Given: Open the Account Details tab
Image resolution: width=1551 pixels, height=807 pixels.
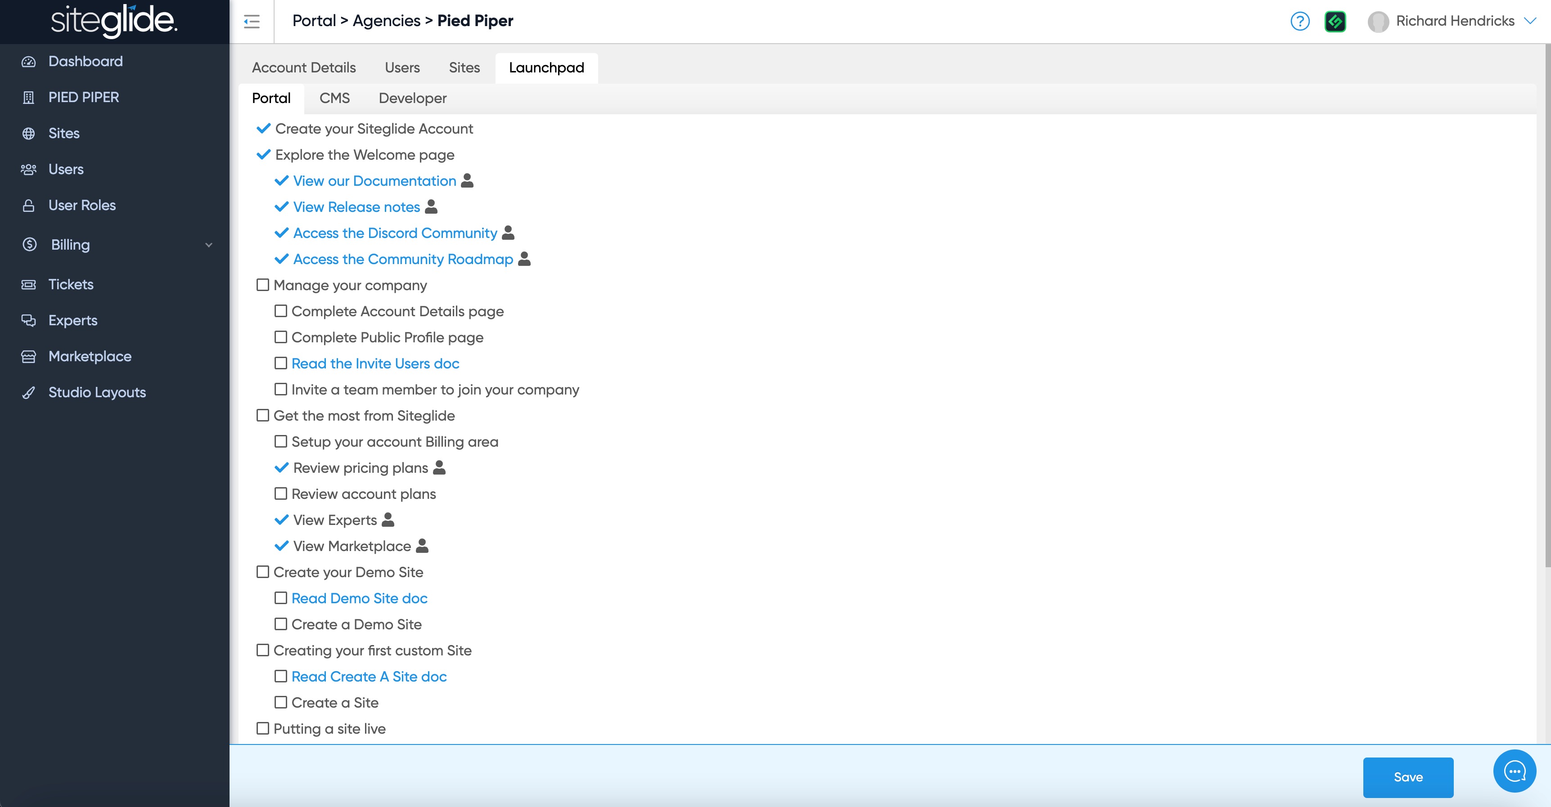Looking at the screenshot, I should click(x=303, y=67).
